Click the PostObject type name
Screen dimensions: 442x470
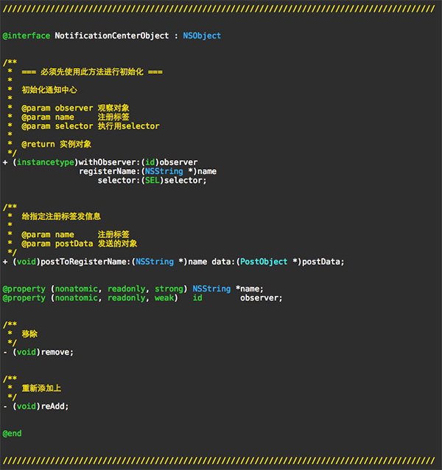coord(262,261)
